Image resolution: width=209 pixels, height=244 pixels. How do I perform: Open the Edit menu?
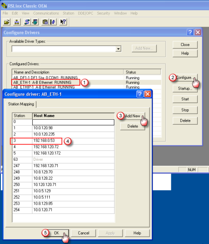(15, 13)
